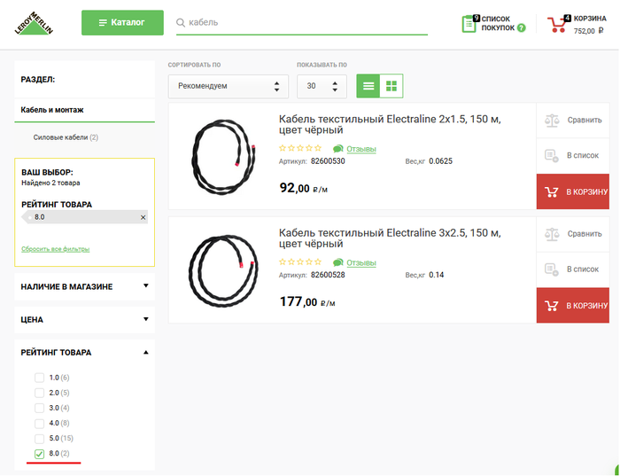The width and height of the screenshot is (620, 476).
Task: Click compare scales icon for 2x1.5 cable
Action: click(552, 121)
